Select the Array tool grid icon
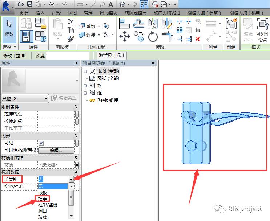This screenshot has width=270, height=221. coord(180,30)
